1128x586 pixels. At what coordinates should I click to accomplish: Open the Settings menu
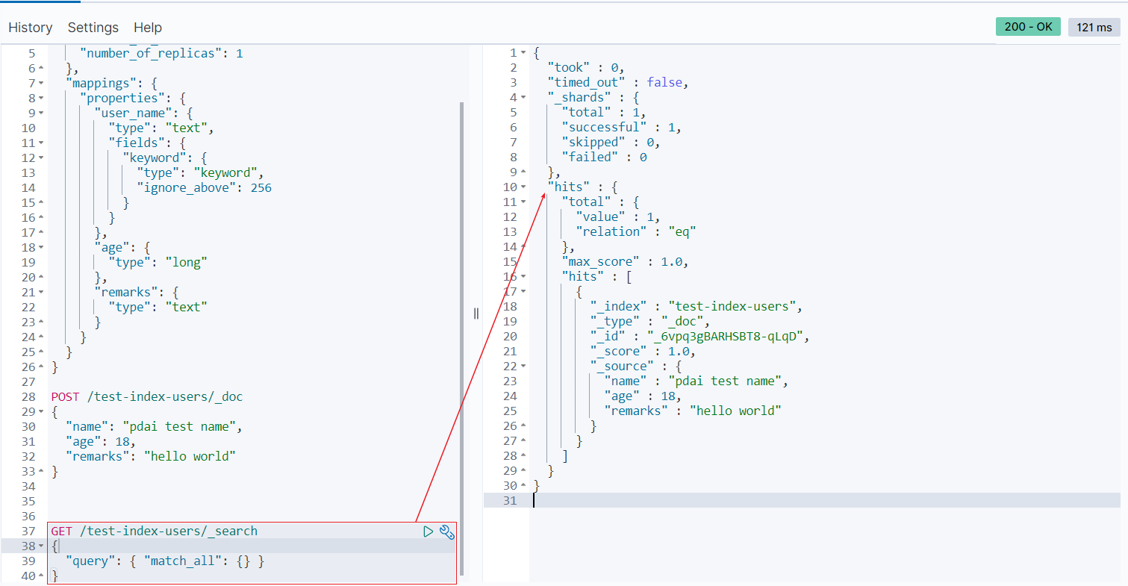coord(93,28)
